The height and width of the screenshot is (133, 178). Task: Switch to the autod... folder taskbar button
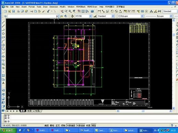130,130
